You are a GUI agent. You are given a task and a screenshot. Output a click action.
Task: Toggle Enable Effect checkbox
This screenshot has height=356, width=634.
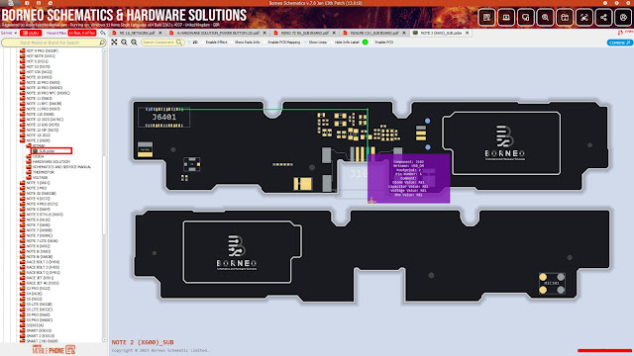click(x=202, y=42)
